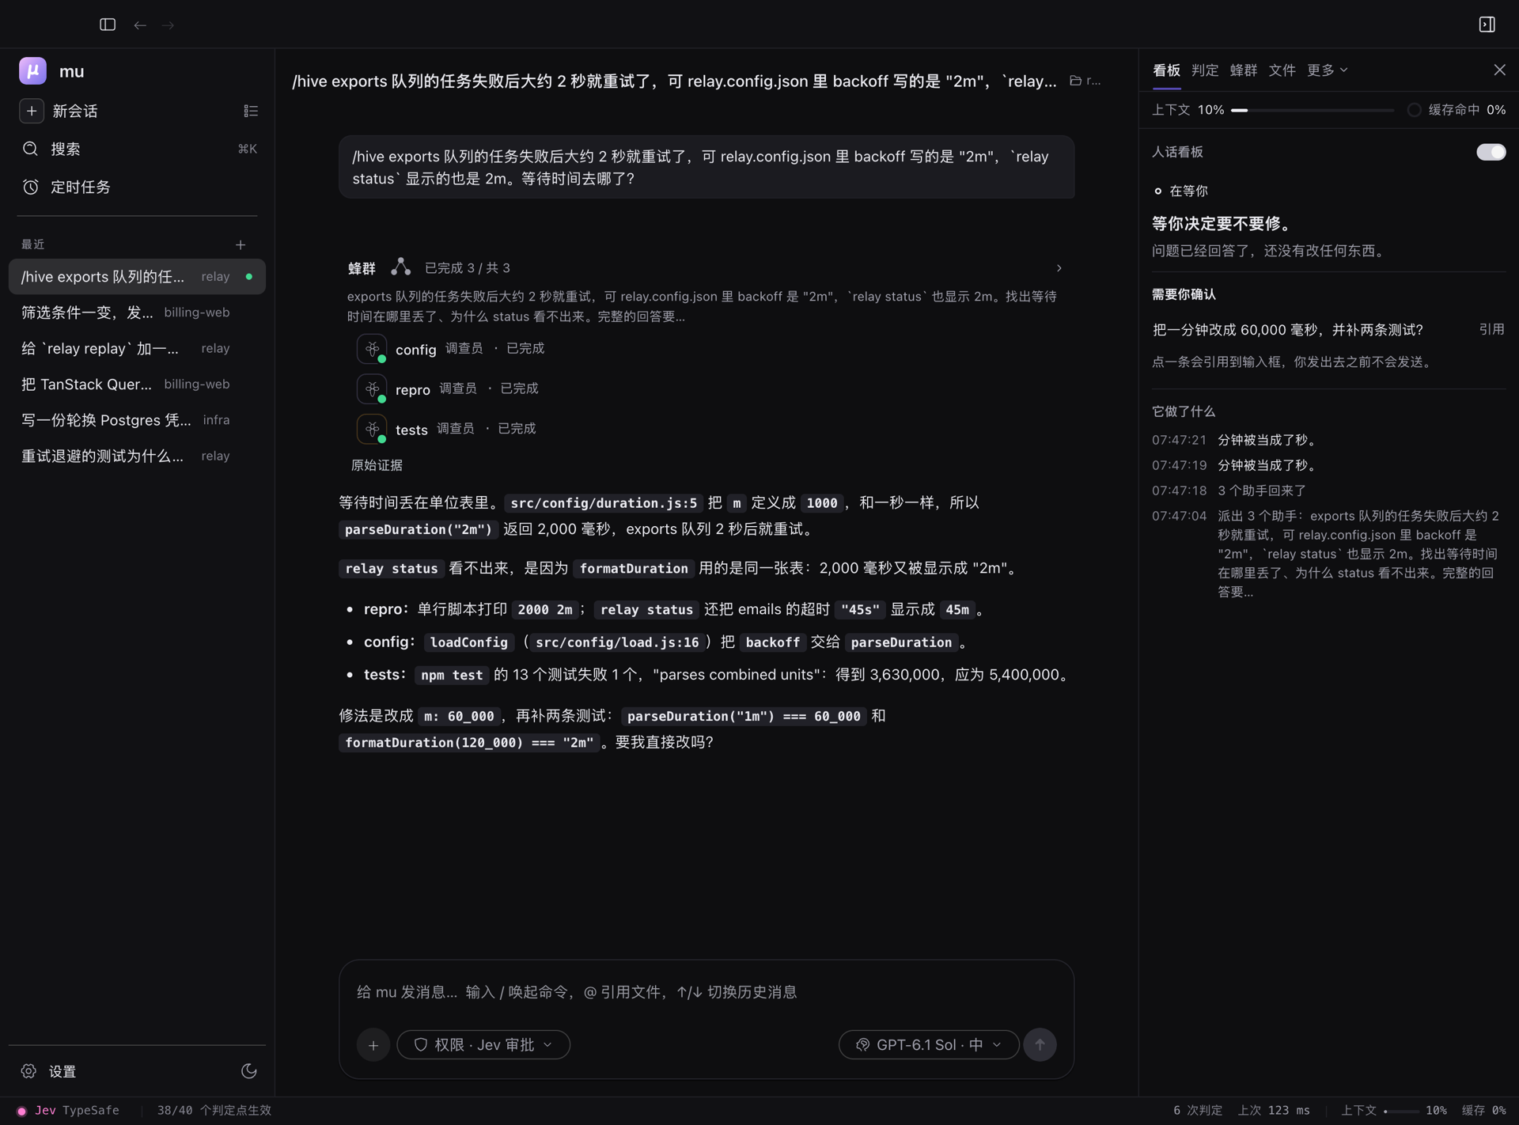This screenshot has height=1125, width=1519.
Task: Click the 蜂群 swarm icon in the conversation
Action: pos(400,267)
